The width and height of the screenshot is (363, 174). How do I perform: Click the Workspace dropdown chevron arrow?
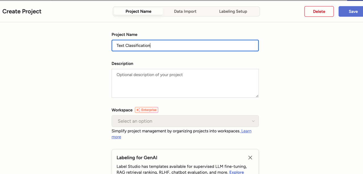pyautogui.click(x=253, y=121)
